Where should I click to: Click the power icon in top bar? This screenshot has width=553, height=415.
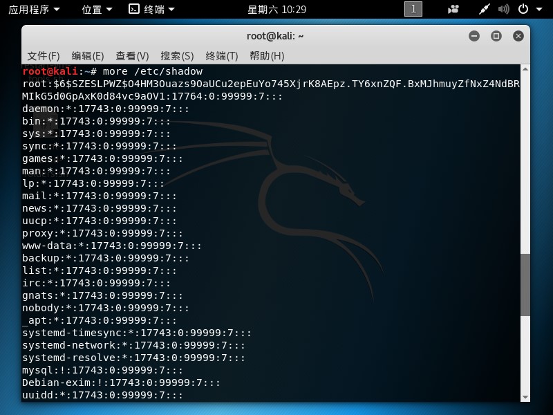523,9
